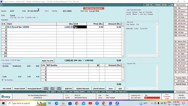Click the Add Receipt shortcut
The image size is (188, 106).
tap(181, 26)
